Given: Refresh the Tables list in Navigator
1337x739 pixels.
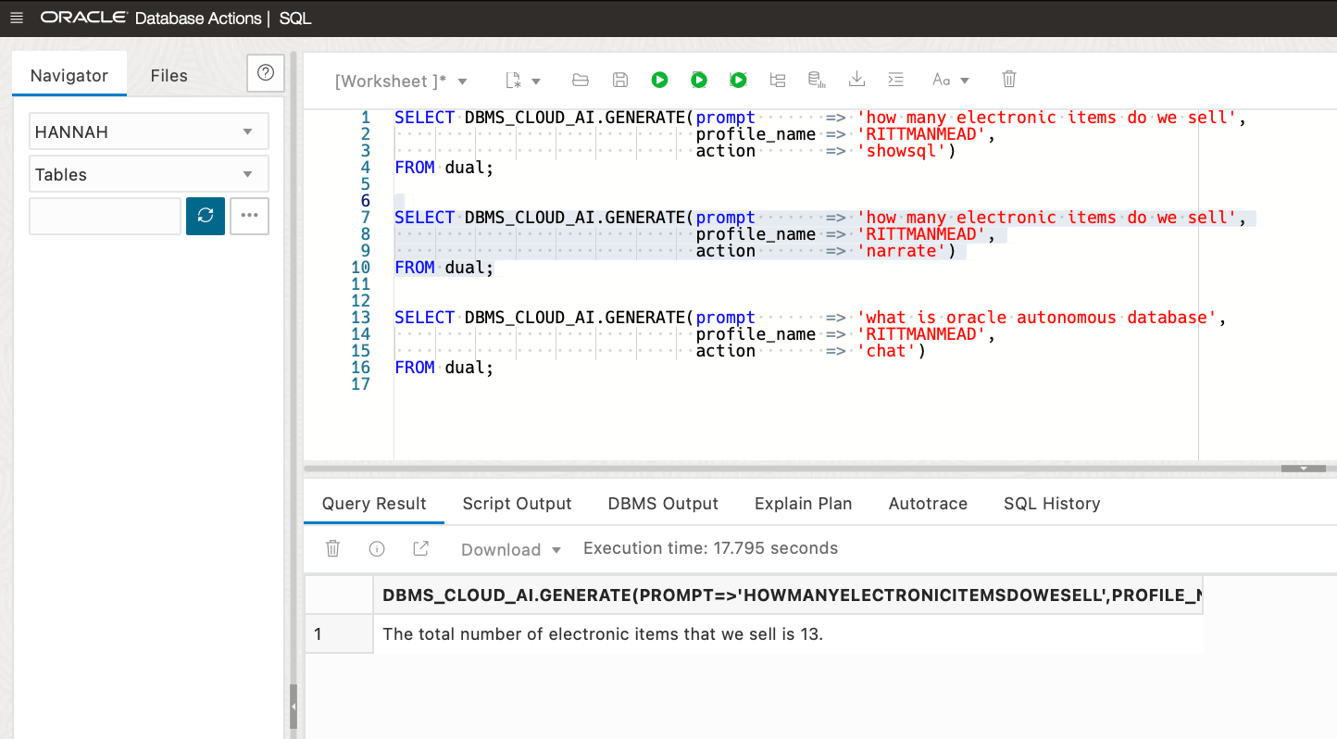Looking at the screenshot, I should (x=205, y=215).
